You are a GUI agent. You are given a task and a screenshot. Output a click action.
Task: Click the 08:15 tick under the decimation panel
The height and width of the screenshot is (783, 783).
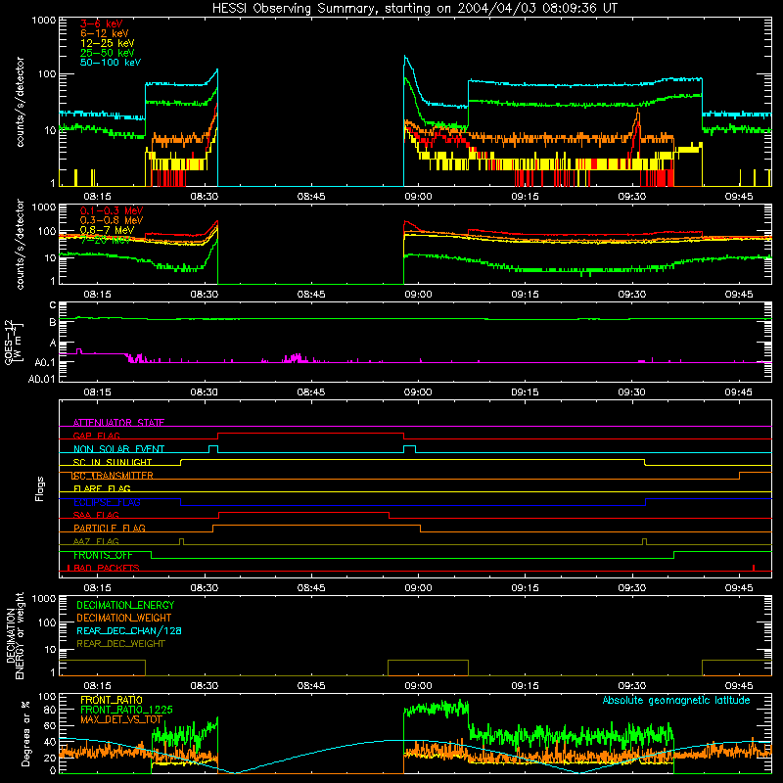point(97,686)
